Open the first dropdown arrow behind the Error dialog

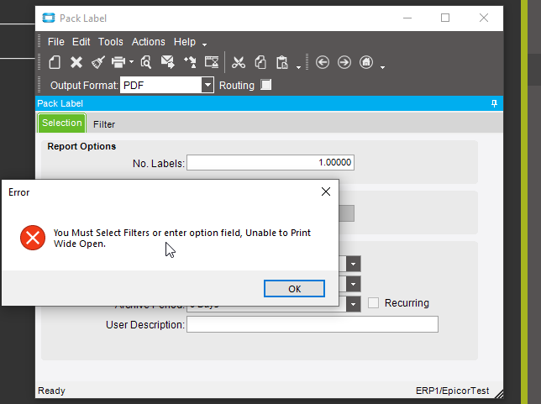click(x=354, y=264)
